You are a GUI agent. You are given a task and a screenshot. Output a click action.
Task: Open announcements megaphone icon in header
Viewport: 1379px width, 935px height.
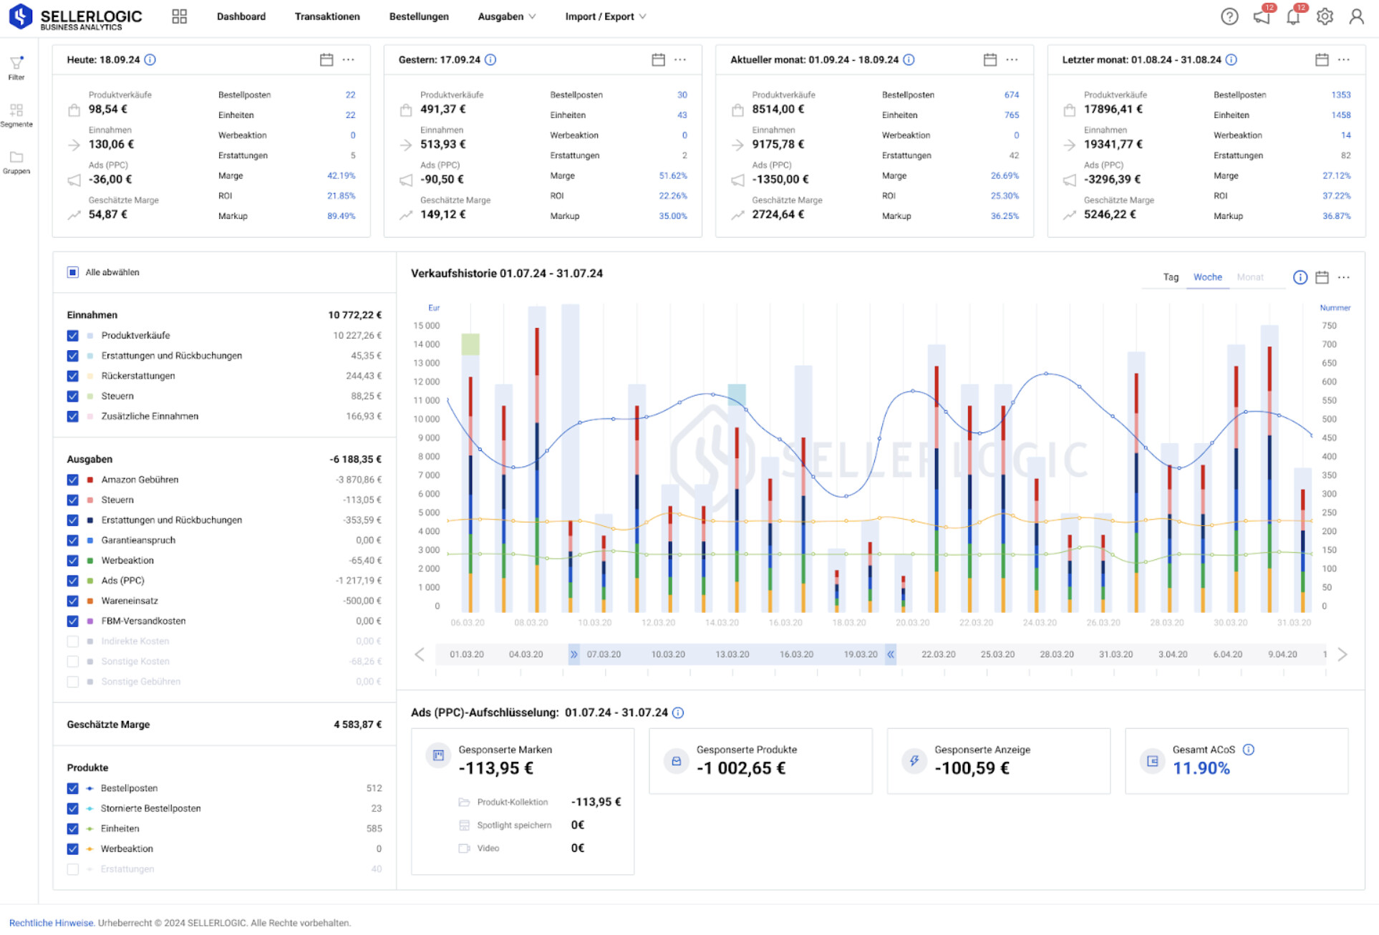click(1262, 16)
